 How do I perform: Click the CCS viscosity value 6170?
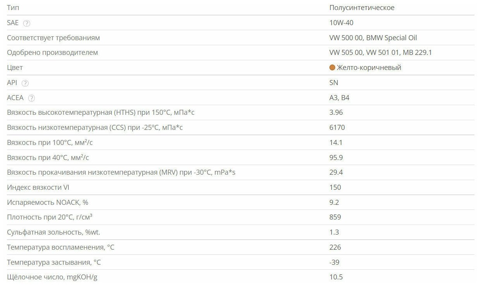(337, 128)
